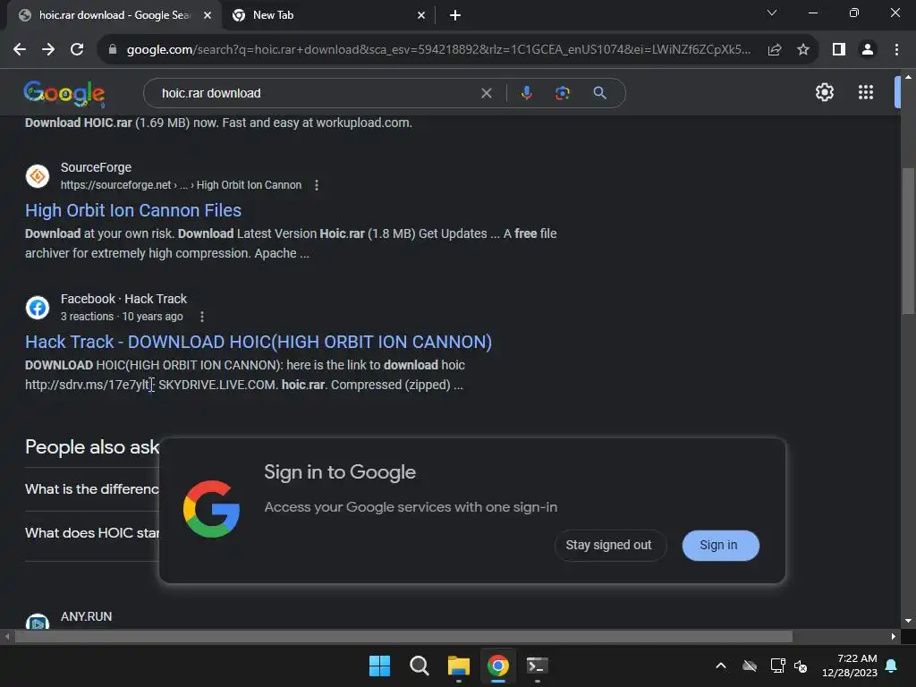Open Windows taskbar search
This screenshot has width=916, height=687.
(419, 666)
